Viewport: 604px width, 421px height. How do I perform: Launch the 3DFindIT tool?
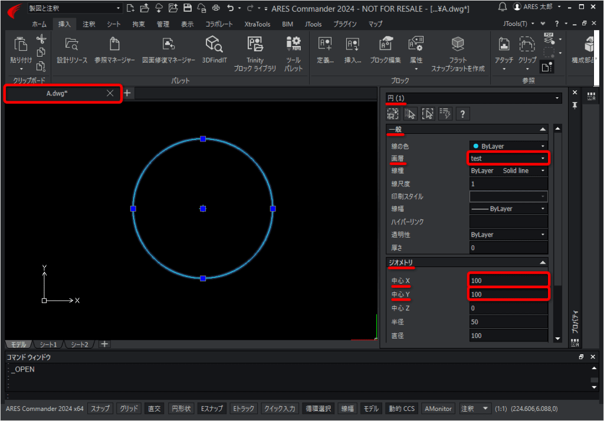pyautogui.click(x=215, y=50)
